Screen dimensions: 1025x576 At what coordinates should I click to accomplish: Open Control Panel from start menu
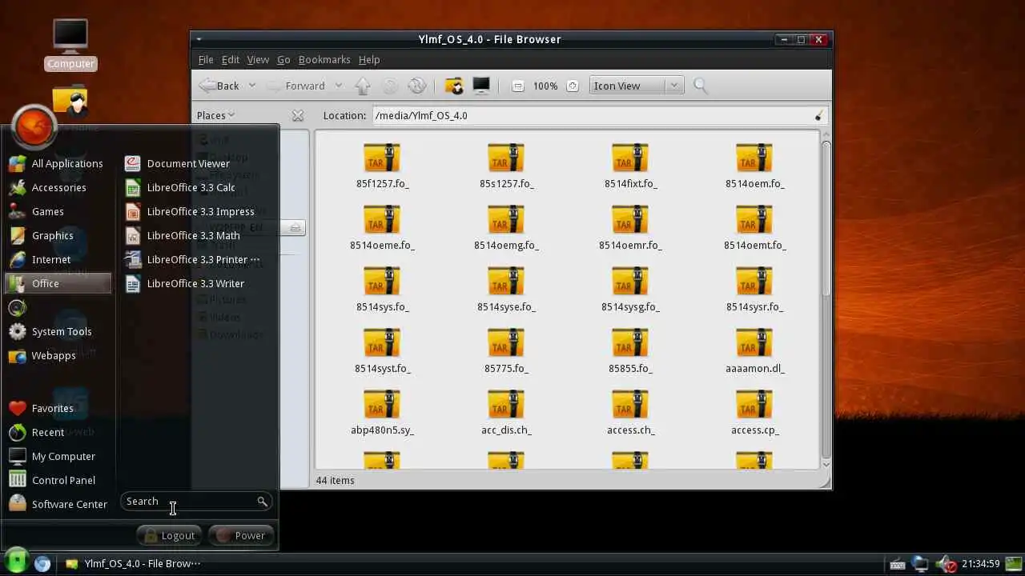(58, 480)
